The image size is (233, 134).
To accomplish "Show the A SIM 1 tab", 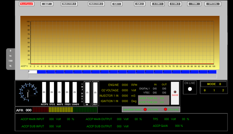I will pos(158,4).
